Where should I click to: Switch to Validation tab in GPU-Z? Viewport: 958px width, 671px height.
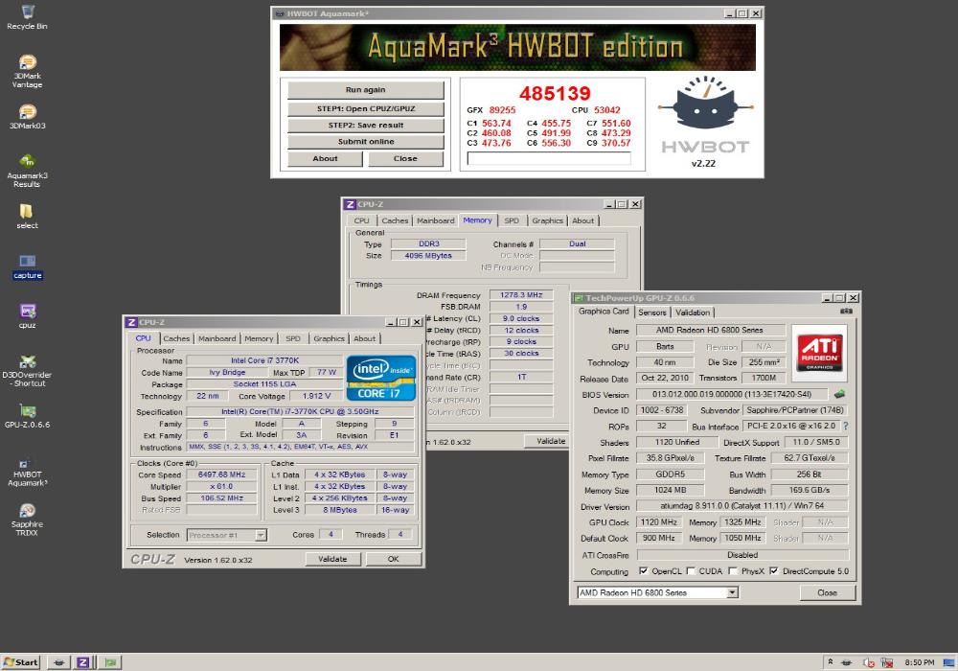(x=693, y=312)
